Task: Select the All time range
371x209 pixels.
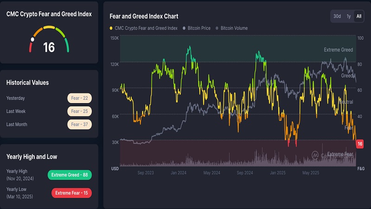Action: [358, 16]
